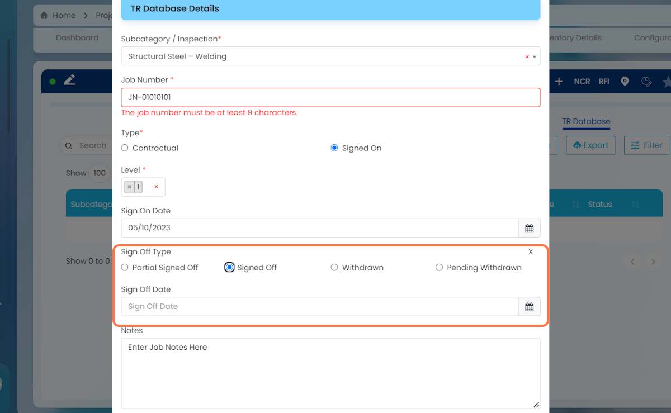Screen dimensions: 671x413
Task: Open the Sign Off Date calendar icon
Action: tap(529, 306)
